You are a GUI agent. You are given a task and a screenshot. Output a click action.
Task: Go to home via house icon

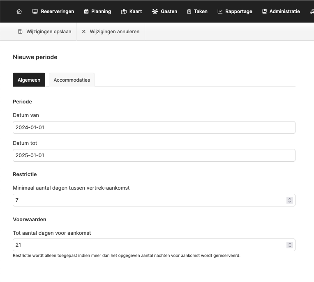pos(19,11)
